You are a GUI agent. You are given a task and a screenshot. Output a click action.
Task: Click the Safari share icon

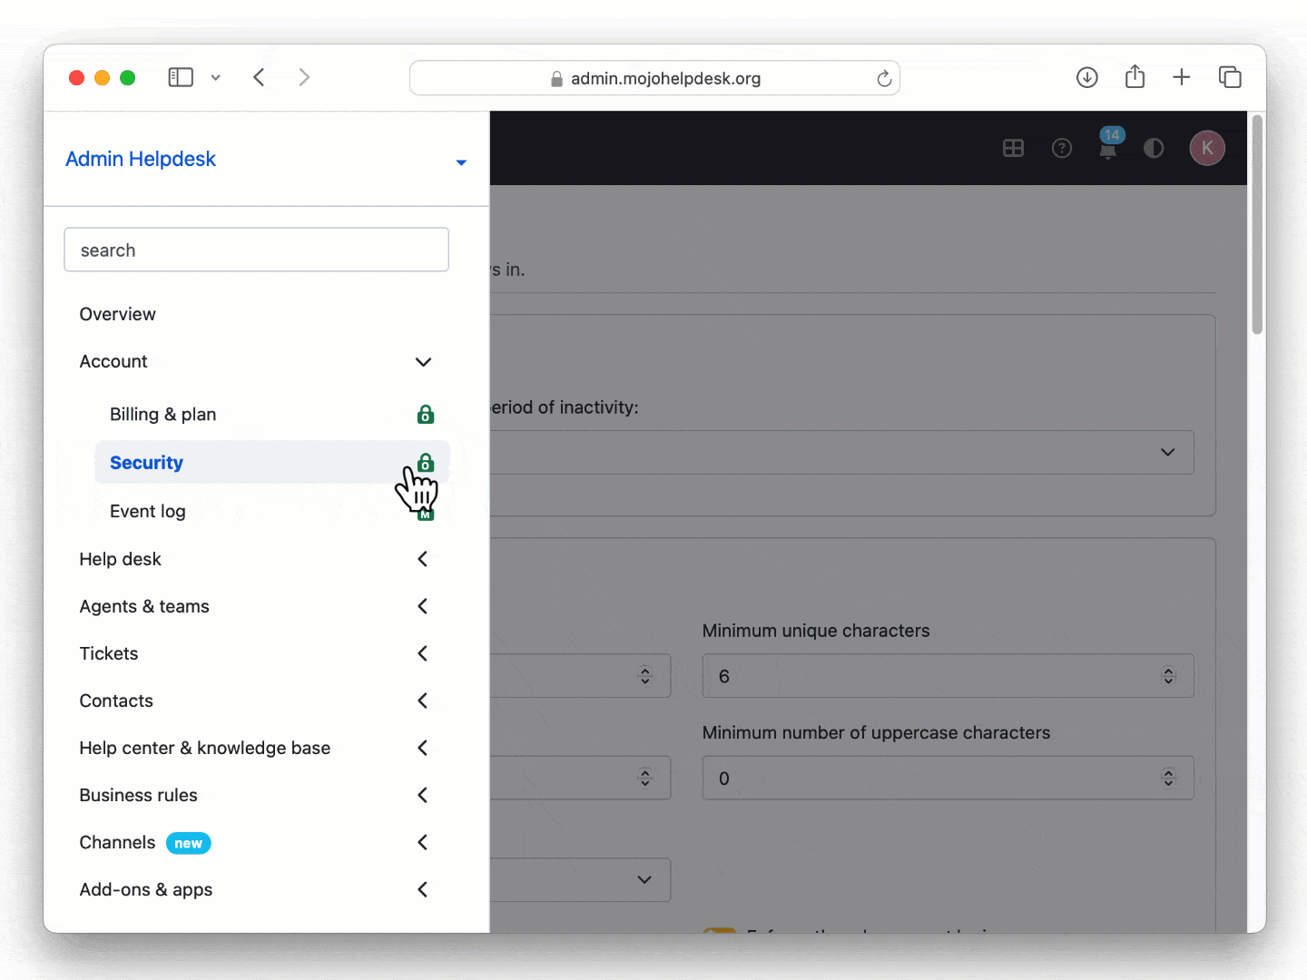[1135, 78]
